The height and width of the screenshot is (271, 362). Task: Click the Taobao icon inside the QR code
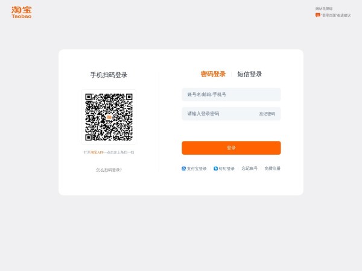coord(109,117)
